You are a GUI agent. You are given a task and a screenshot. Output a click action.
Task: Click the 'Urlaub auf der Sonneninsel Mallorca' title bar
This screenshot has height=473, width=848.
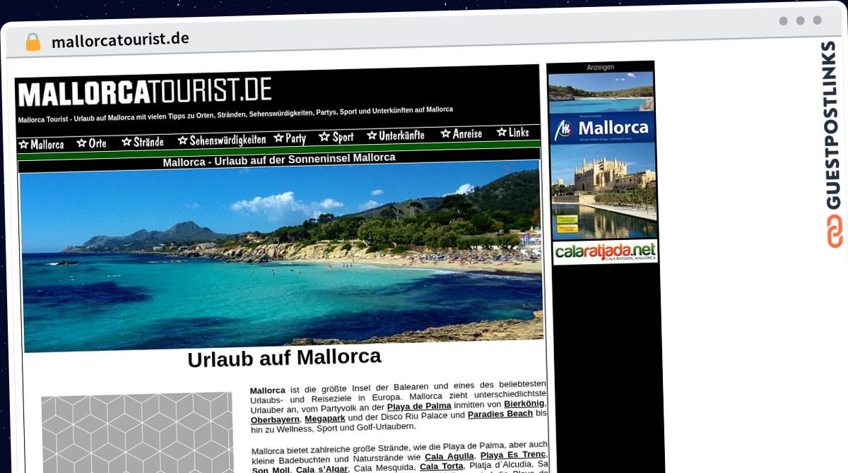point(279,160)
